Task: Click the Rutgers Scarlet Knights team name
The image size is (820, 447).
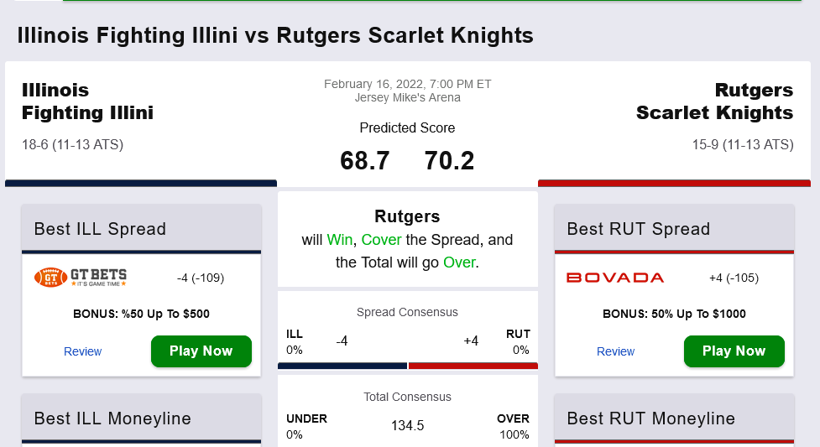Action: [x=714, y=101]
